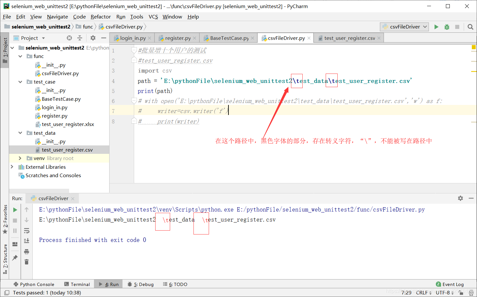Open the run configuration csvFileDriver dropdown
The image size is (477, 297).
404,27
